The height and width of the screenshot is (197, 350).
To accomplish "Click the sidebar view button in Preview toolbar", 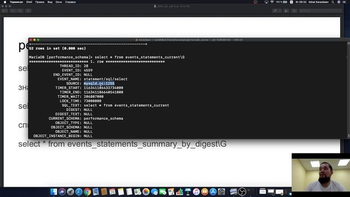I will pyautogui.click(x=5, y=11).
